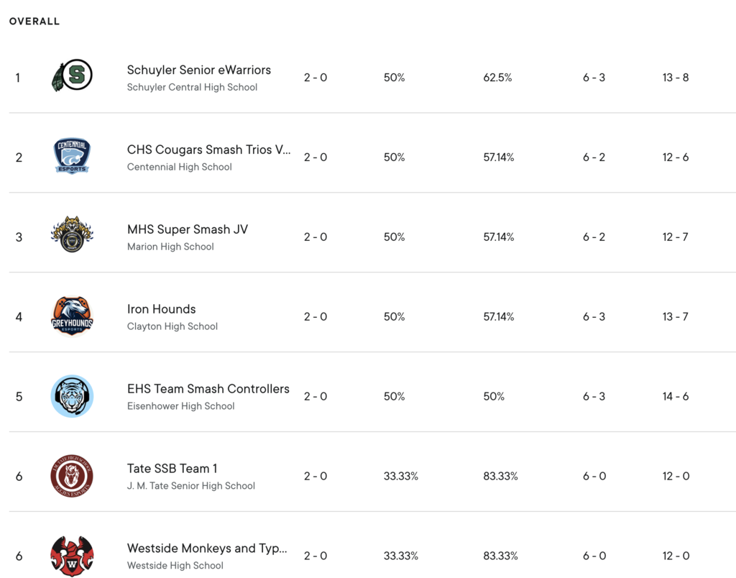736x578 pixels.
Task: Open CHS Cougars Smash Trios team
Action: [209, 150]
